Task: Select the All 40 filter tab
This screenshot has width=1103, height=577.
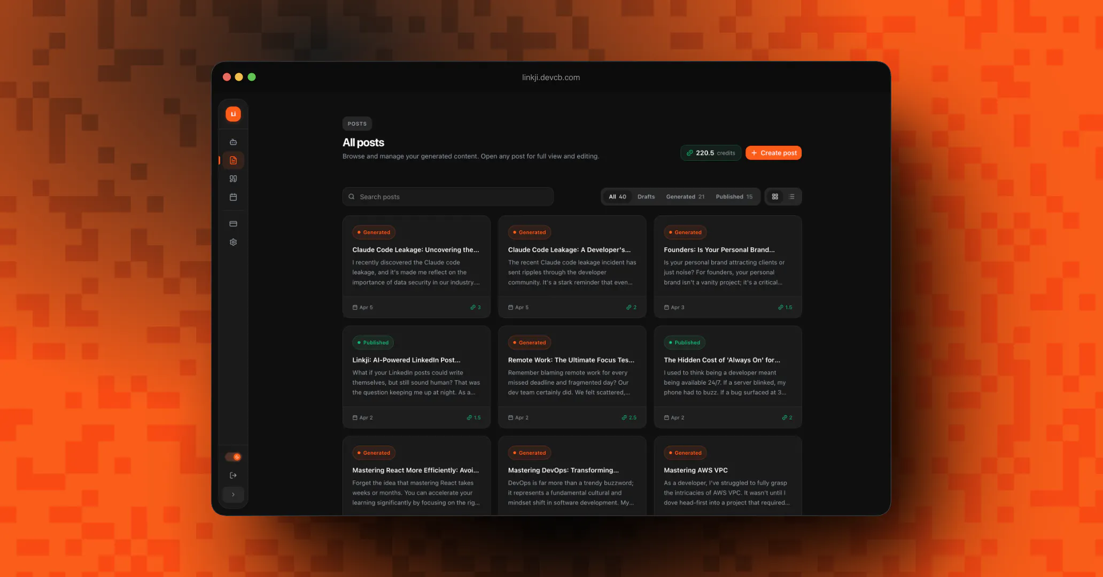Action: tap(617, 197)
